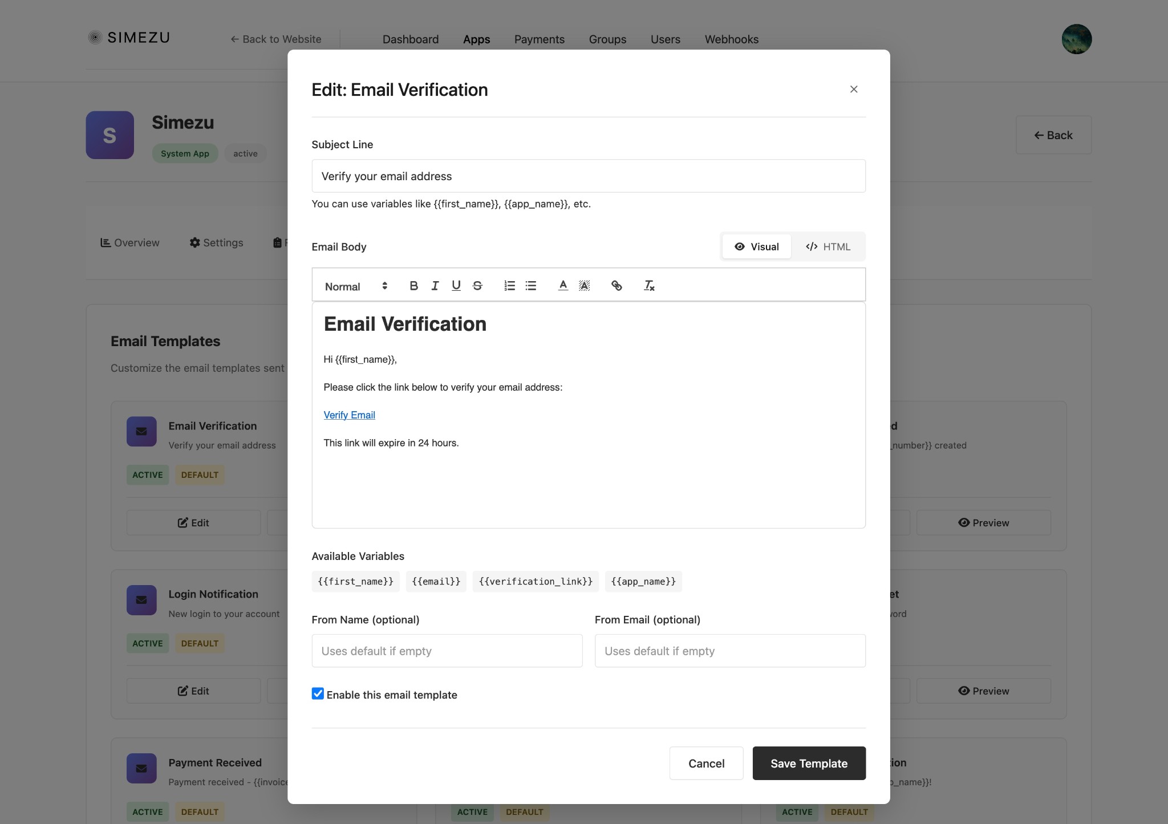
Task: Open the user avatar menu
Action: tap(1077, 39)
